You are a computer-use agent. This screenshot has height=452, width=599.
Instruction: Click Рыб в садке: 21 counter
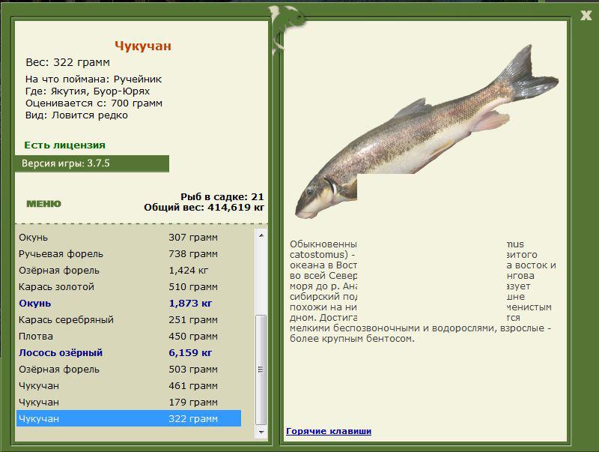click(x=222, y=197)
